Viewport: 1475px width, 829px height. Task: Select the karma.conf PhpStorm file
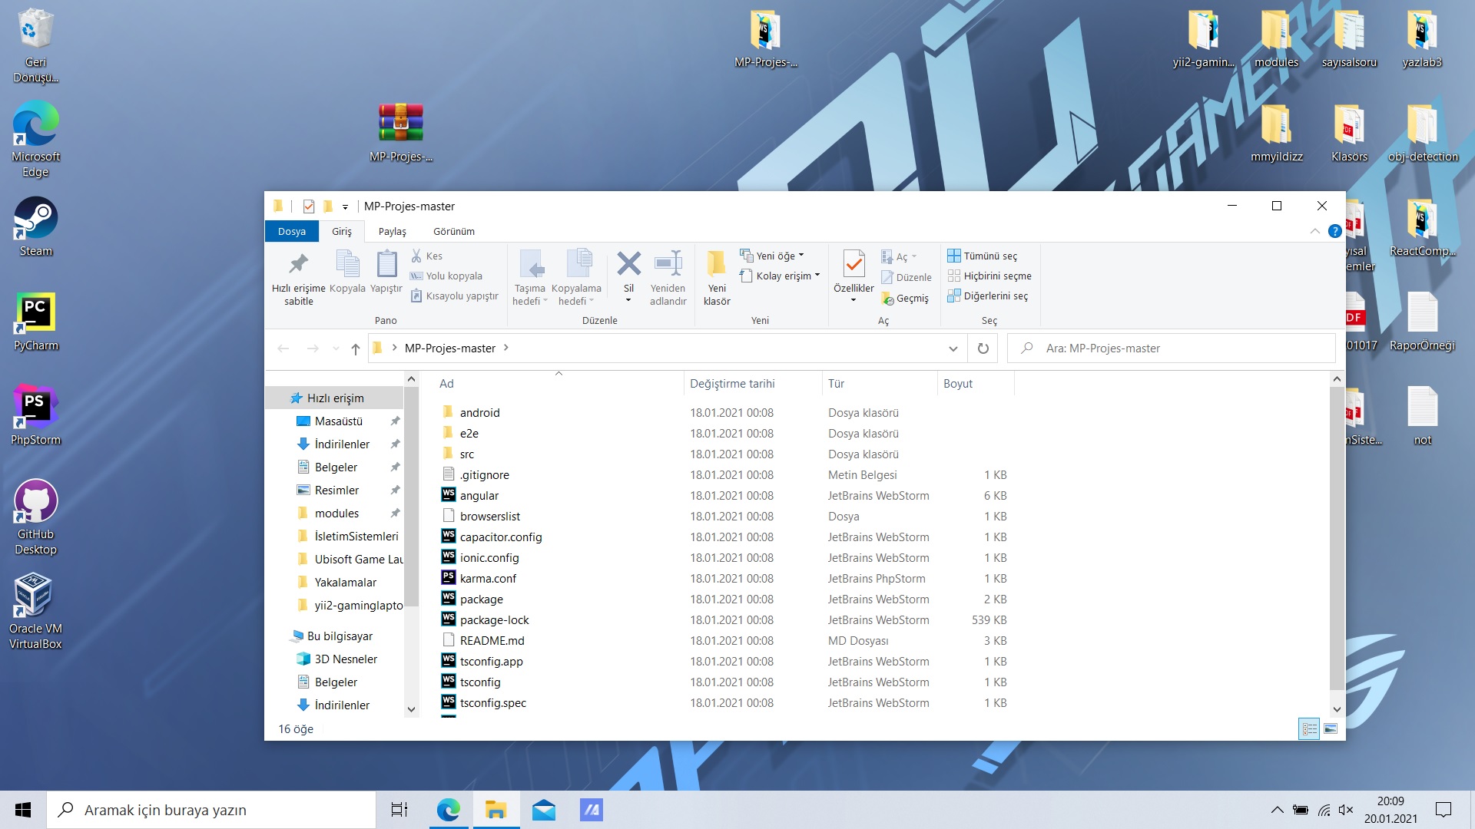tap(488, 579)
